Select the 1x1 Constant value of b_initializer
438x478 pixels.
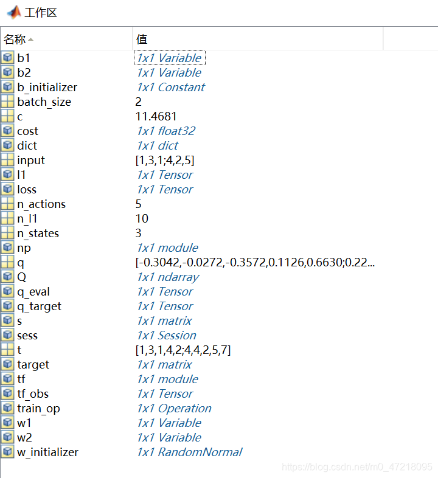(171, 87)
